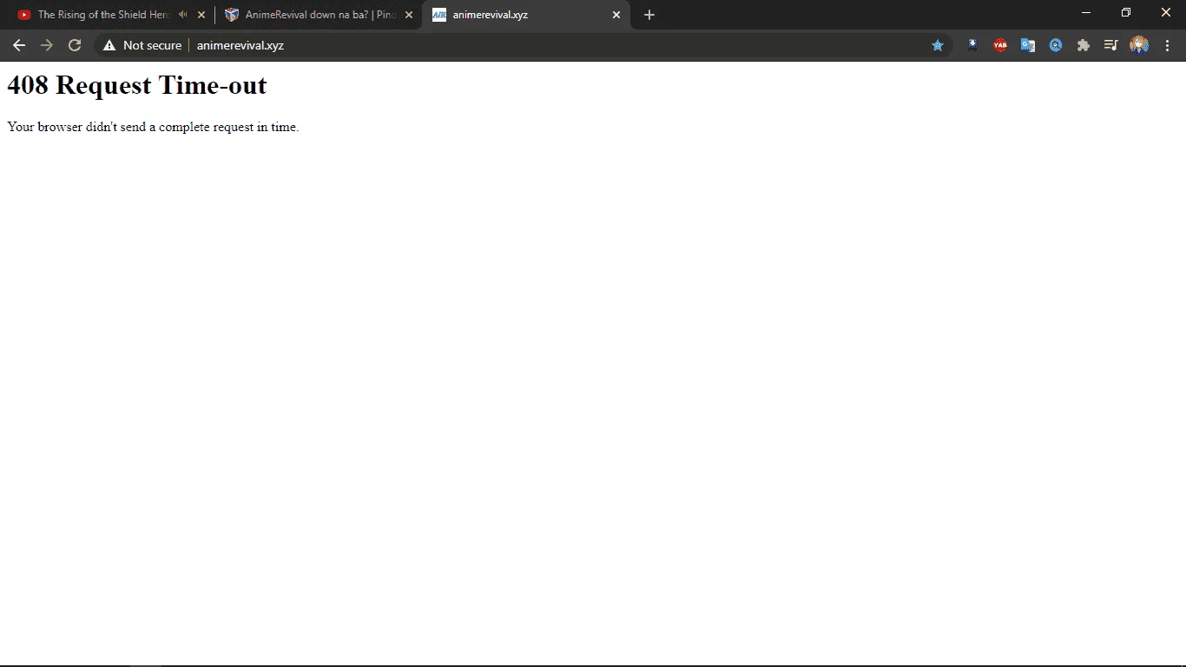The image size is (1186, 667).
Task: Click the blue bookmark star icon
Action: point(938,45)
